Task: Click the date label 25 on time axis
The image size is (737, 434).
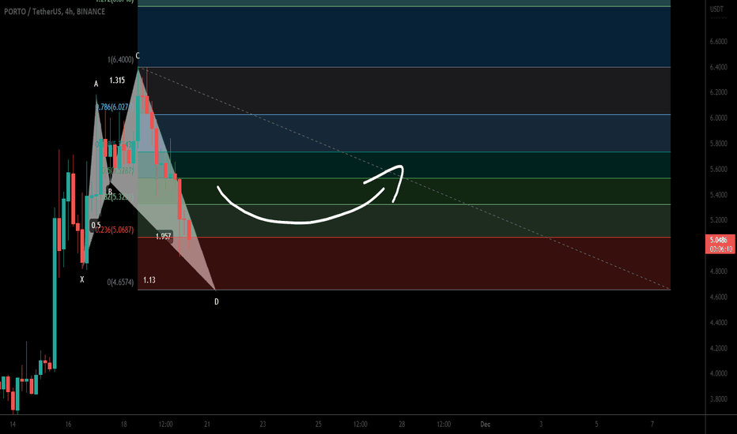Action: [318, 425]
